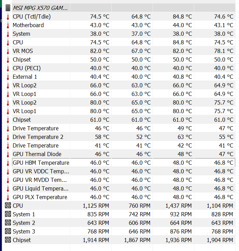Image resolution: width=239 pixels, height=251 pixels.
Task: Click the thermometer icon beside External 1
Action: pyautogui.click(x=8, y=77)
